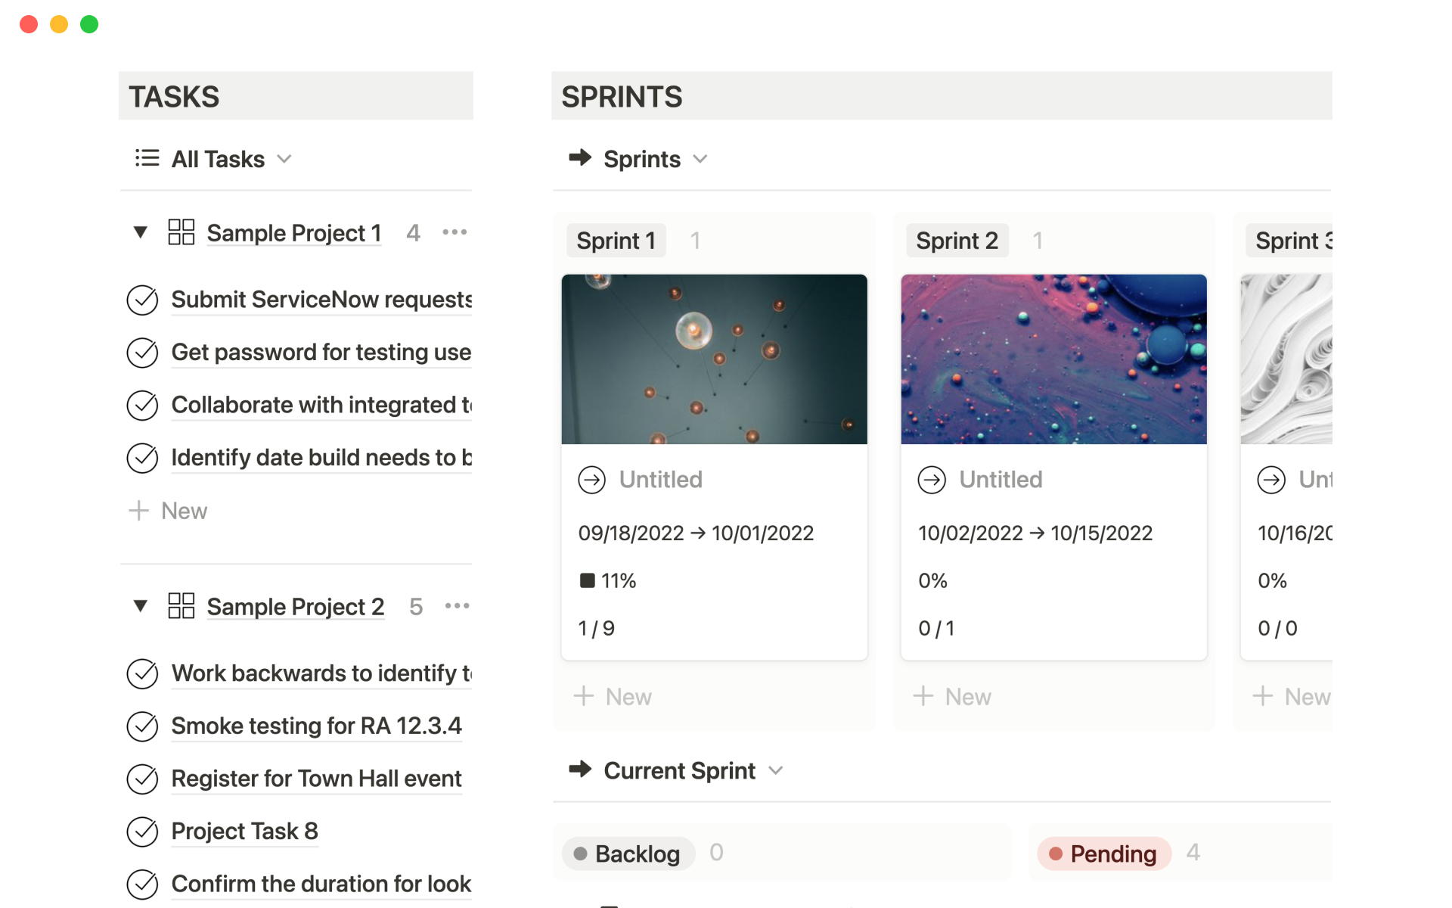Check off Submit ServiceNow requests task

click(x=142, y=300)
